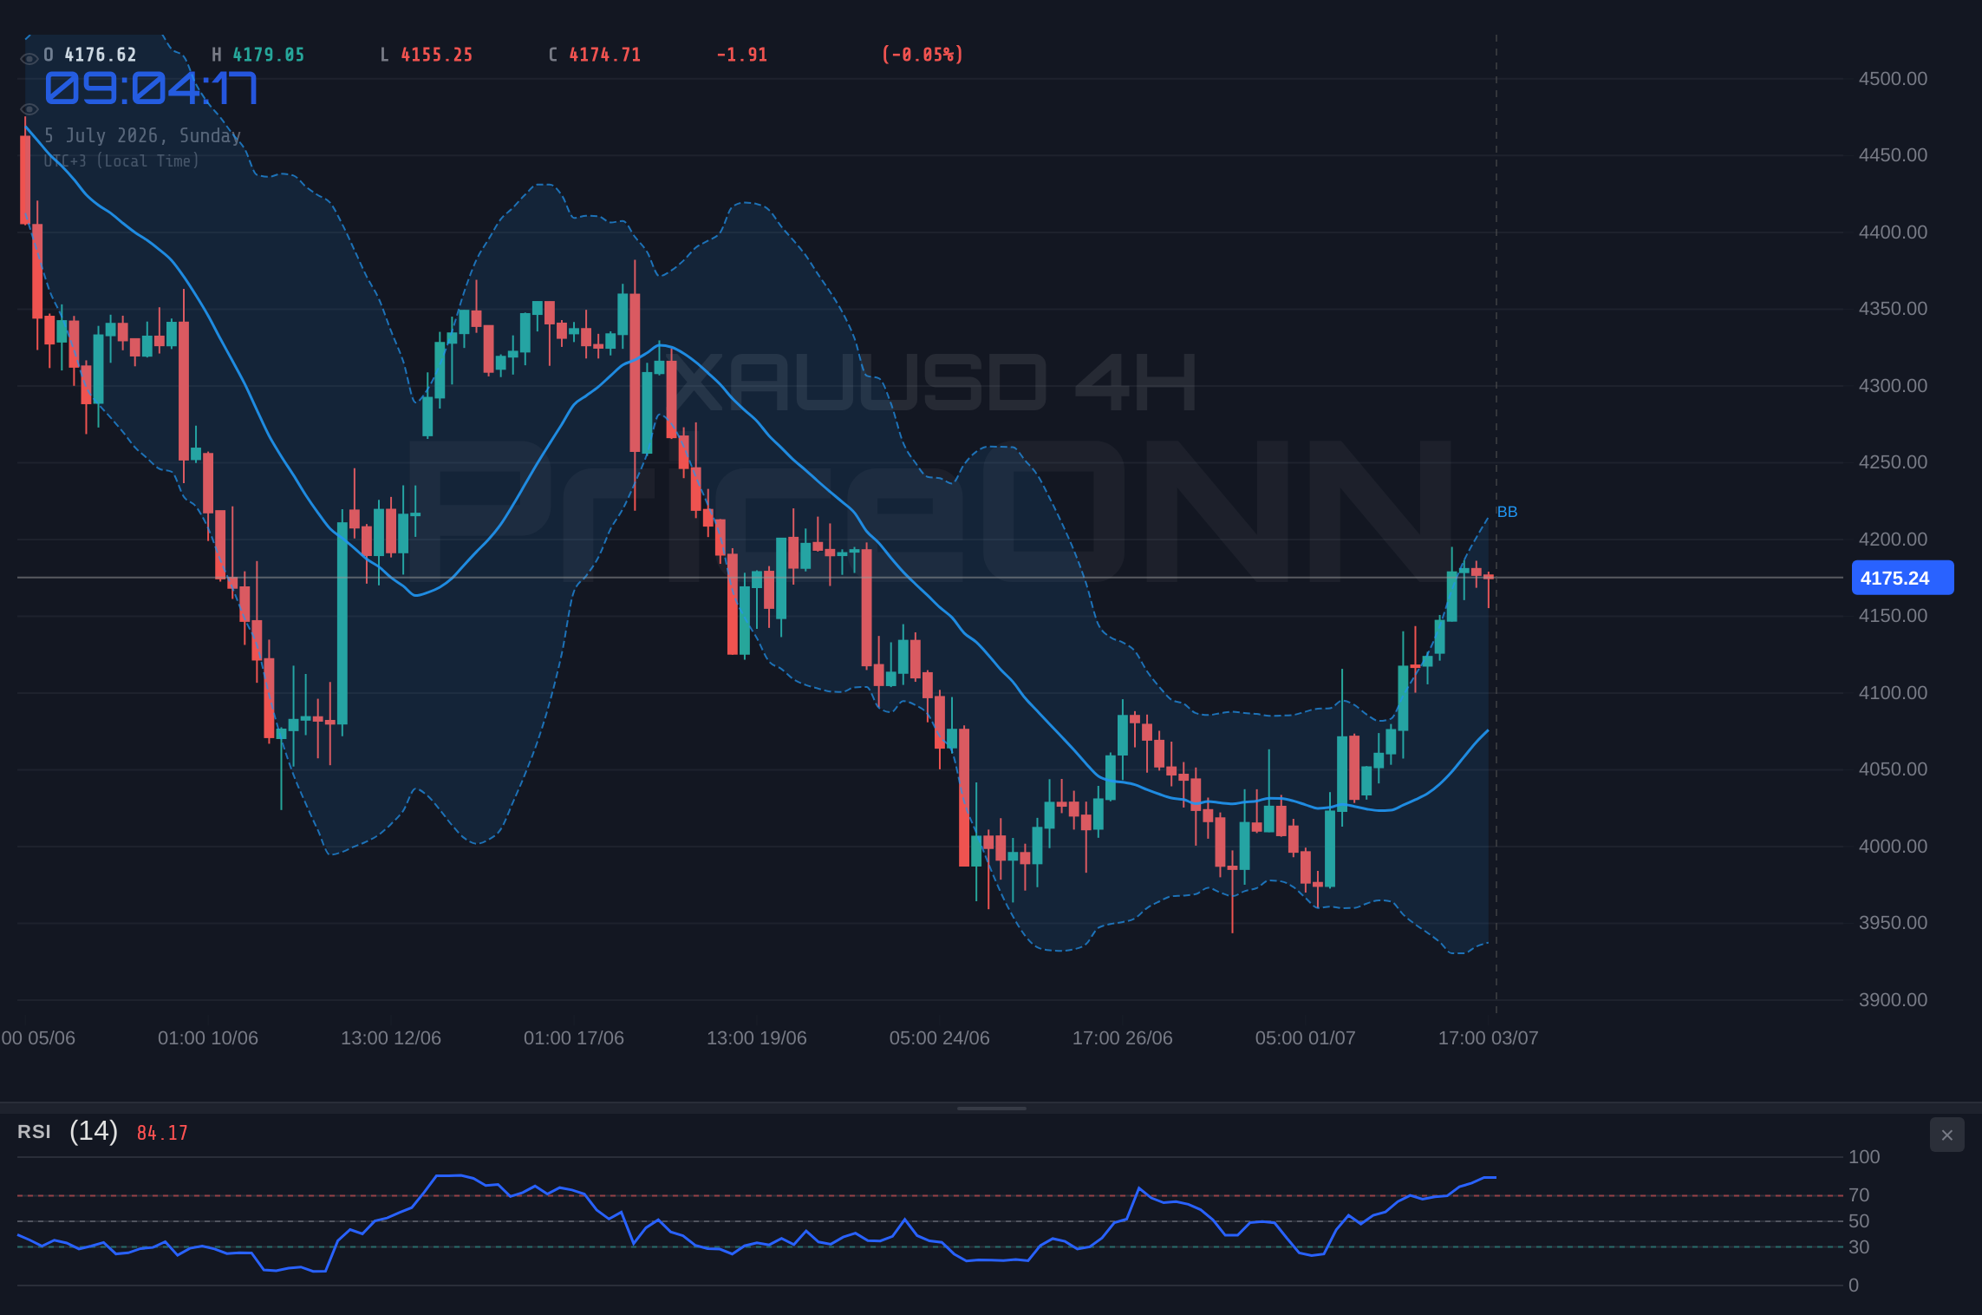
Task: Click the RSI (14) indicator title
Action: point(68,1131)
